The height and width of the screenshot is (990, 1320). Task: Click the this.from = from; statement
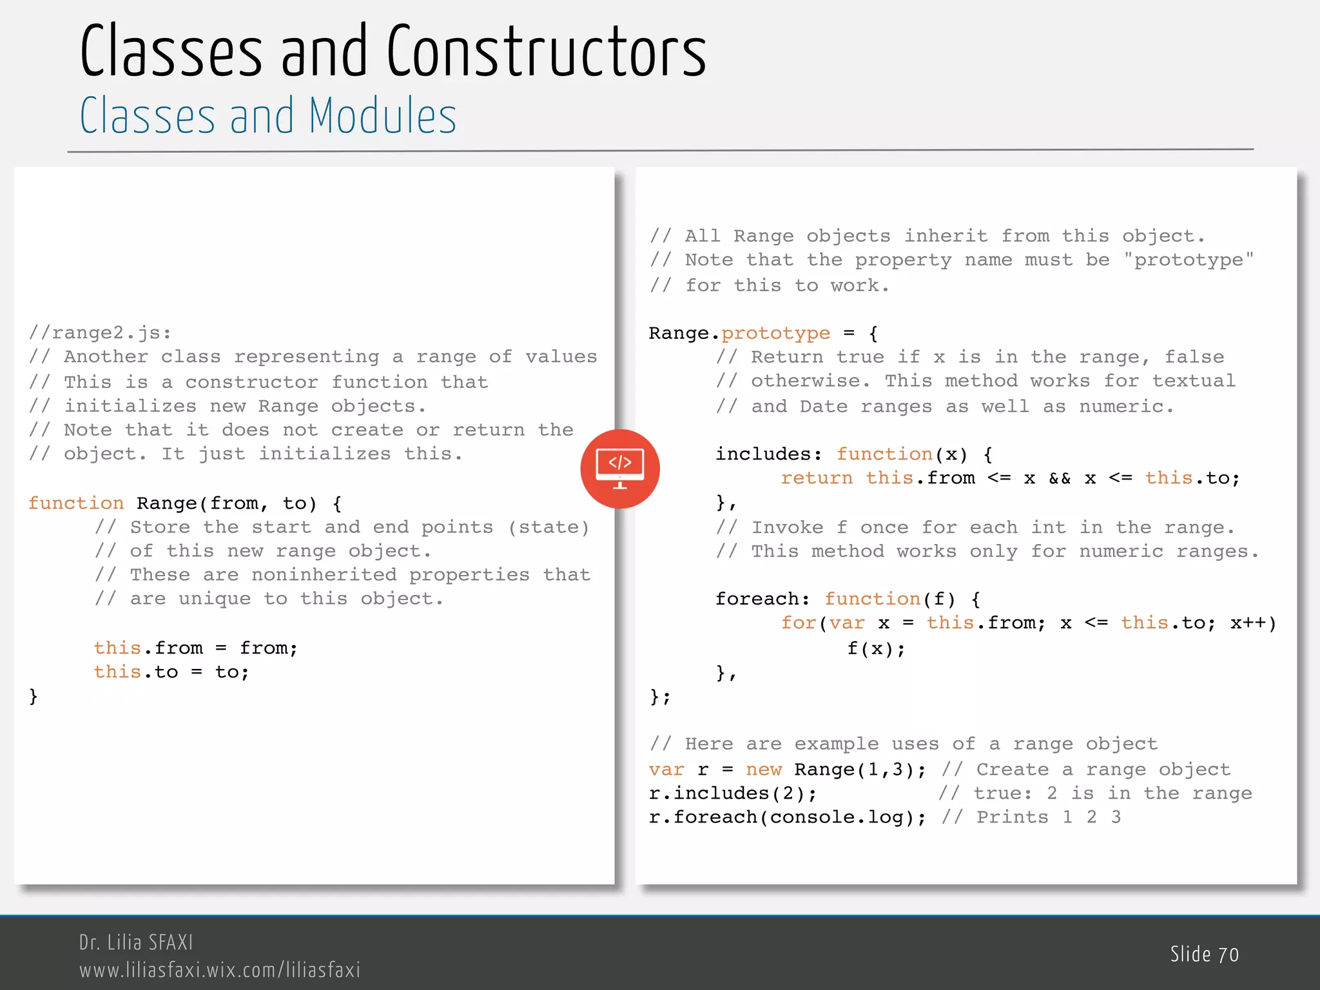click(x=195, y=648)
